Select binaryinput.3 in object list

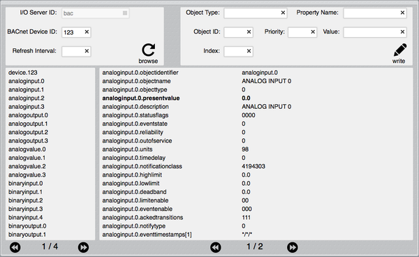tap(25, 210)
